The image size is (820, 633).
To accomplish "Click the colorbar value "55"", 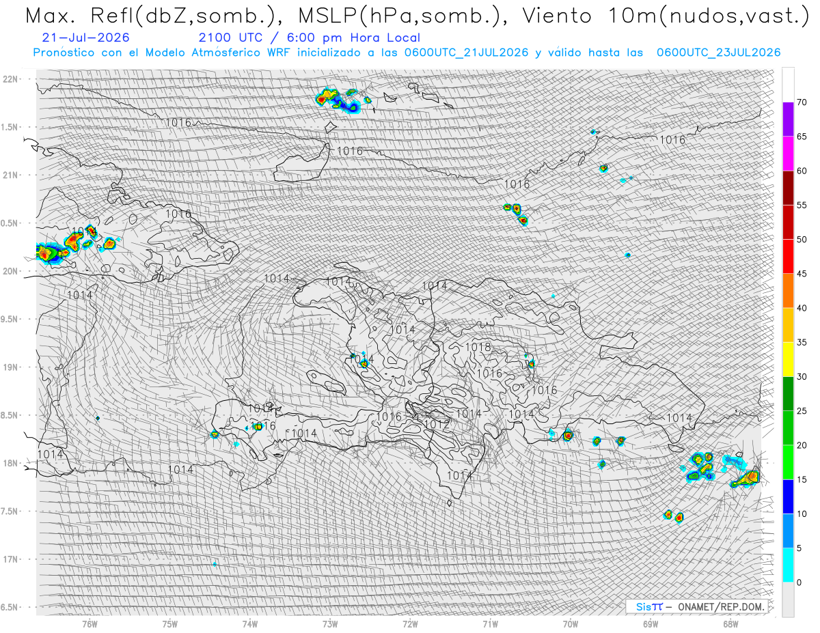I will (x=802, y=205).
